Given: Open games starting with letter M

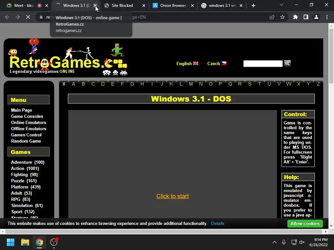Looking at the screenshot, I should (x=191, y=84).
